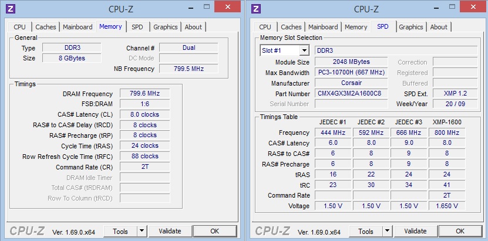Open Mainboard tab in the right window
The width and height of the screenshot is (488, 241).
point(323,27)
